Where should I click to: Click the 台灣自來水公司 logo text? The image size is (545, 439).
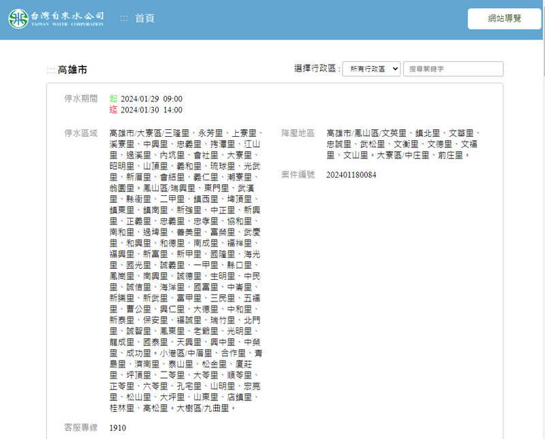pyautogui.click(x=67, y=16)
